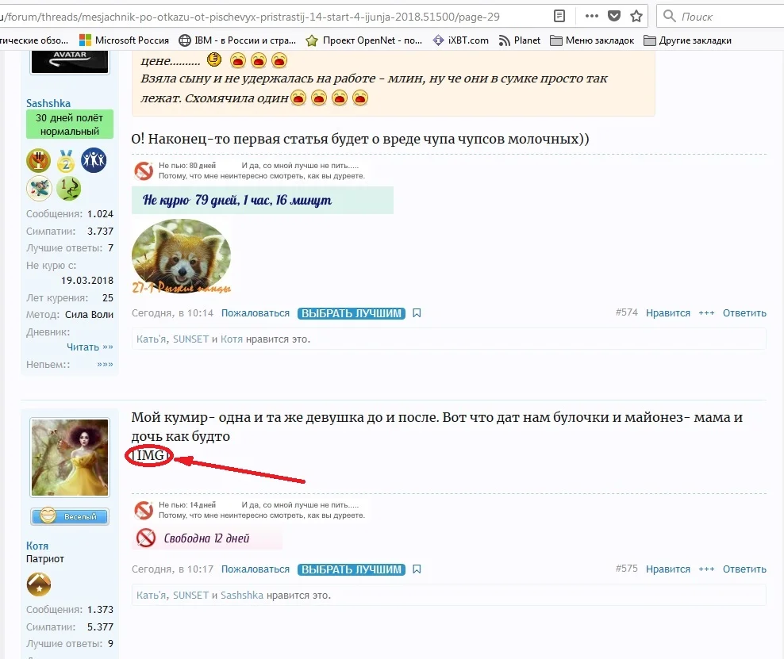
Task: Open the browser page actions ••• menu
Action: (591, 15)
